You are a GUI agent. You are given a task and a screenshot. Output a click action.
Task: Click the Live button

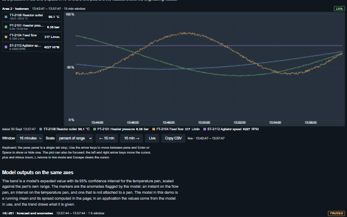pos(152,138)
